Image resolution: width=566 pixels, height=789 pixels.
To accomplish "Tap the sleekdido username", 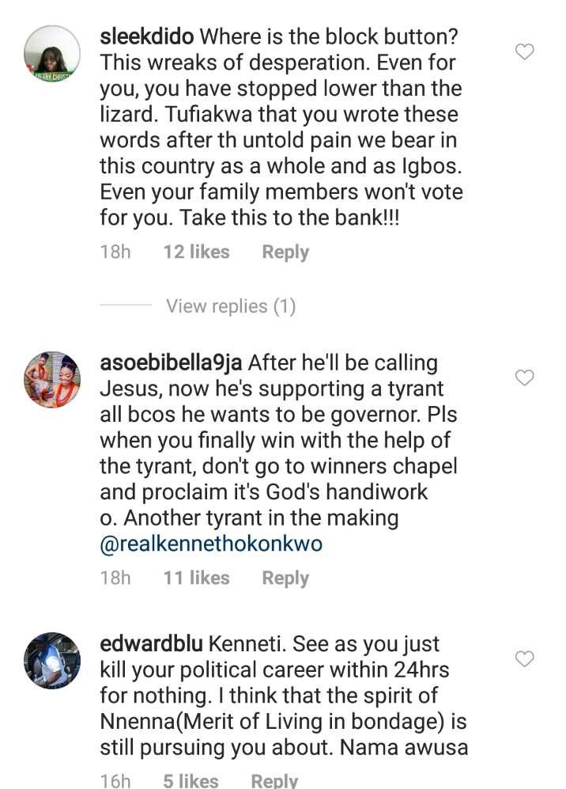I will [148, 37].
